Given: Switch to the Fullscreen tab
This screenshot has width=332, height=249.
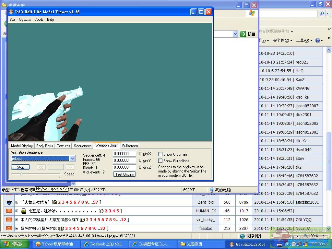Looking at the screenshot, I should (x=130, y=146).
